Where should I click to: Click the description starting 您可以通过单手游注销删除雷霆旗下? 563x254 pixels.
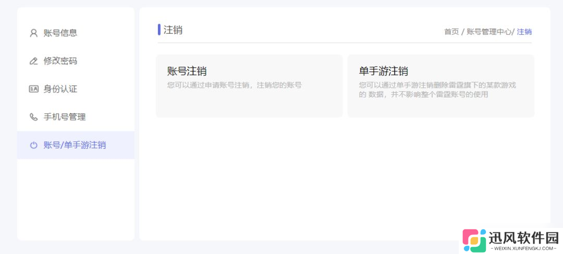tap(438, 90)
